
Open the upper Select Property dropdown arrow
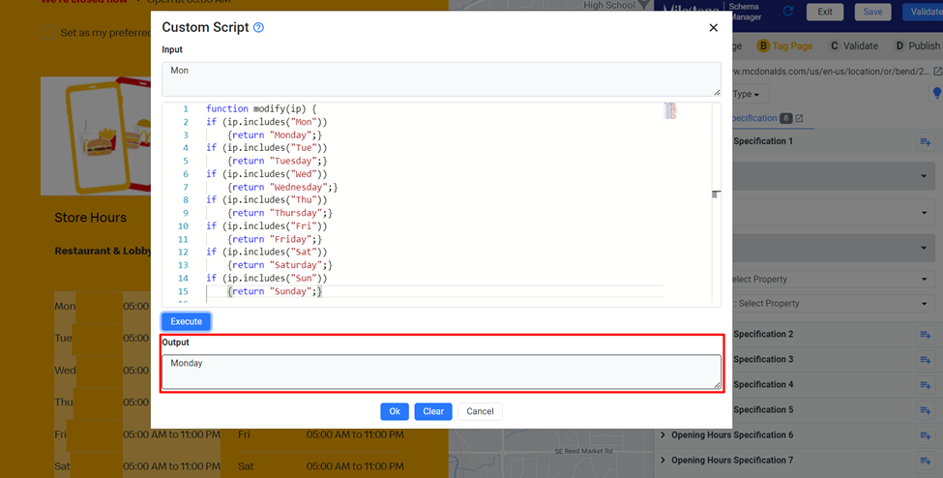point(925,280)
